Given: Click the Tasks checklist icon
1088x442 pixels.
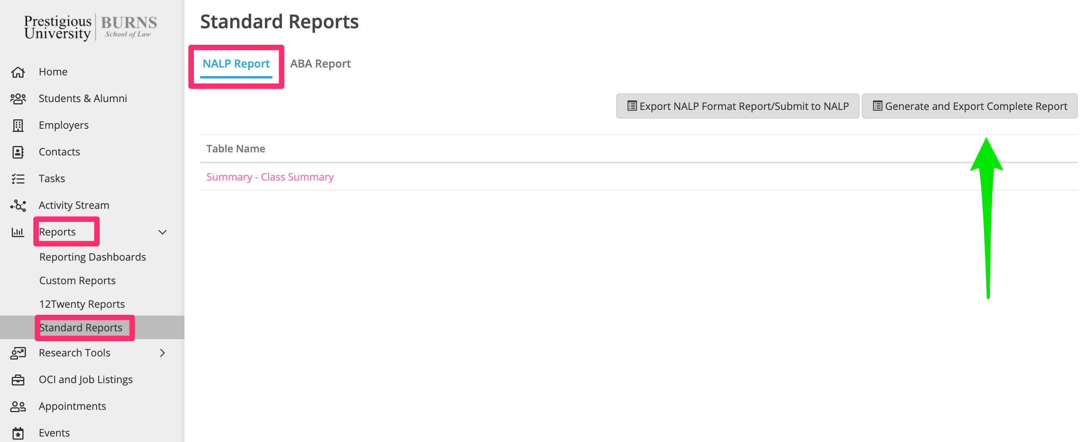Looking at the screenshot, I should click(18, 179).
